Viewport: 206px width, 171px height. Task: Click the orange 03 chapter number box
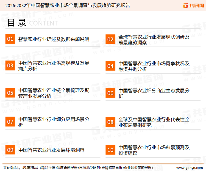click(x=10, y=65)
